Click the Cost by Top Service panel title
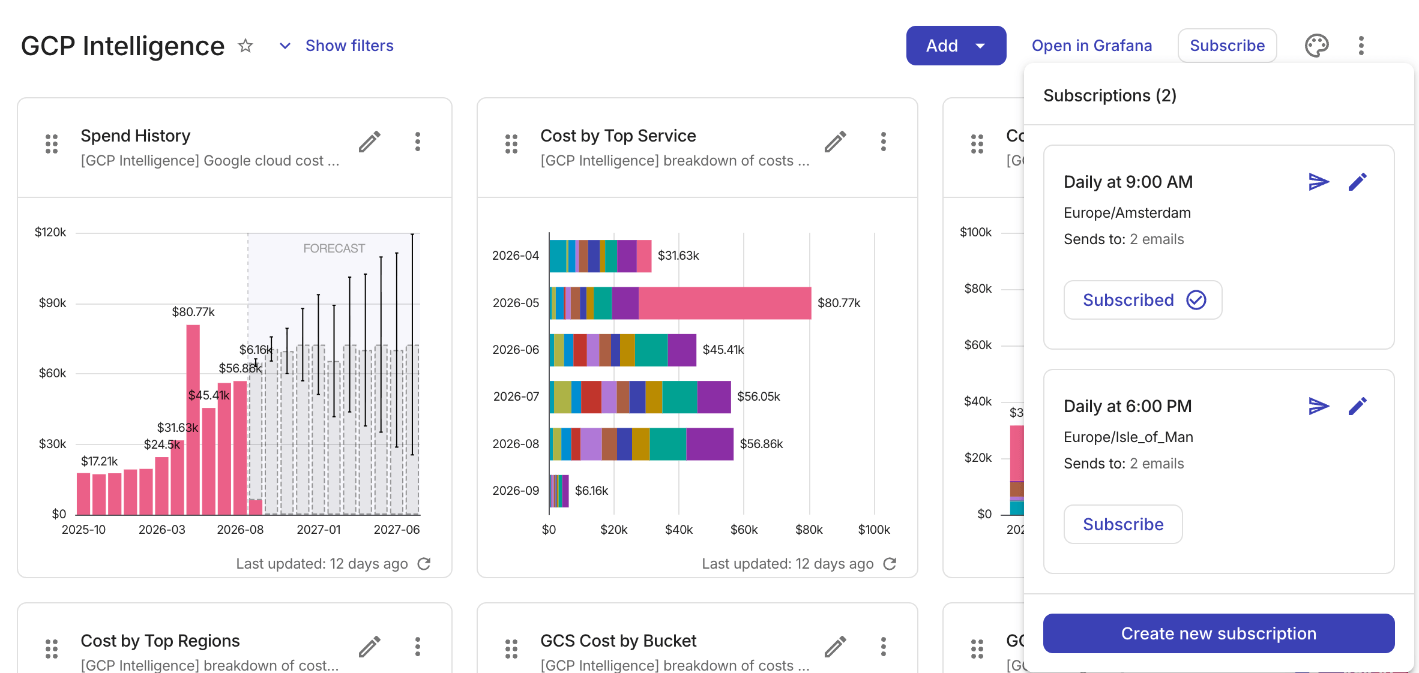 click(618, 136)
